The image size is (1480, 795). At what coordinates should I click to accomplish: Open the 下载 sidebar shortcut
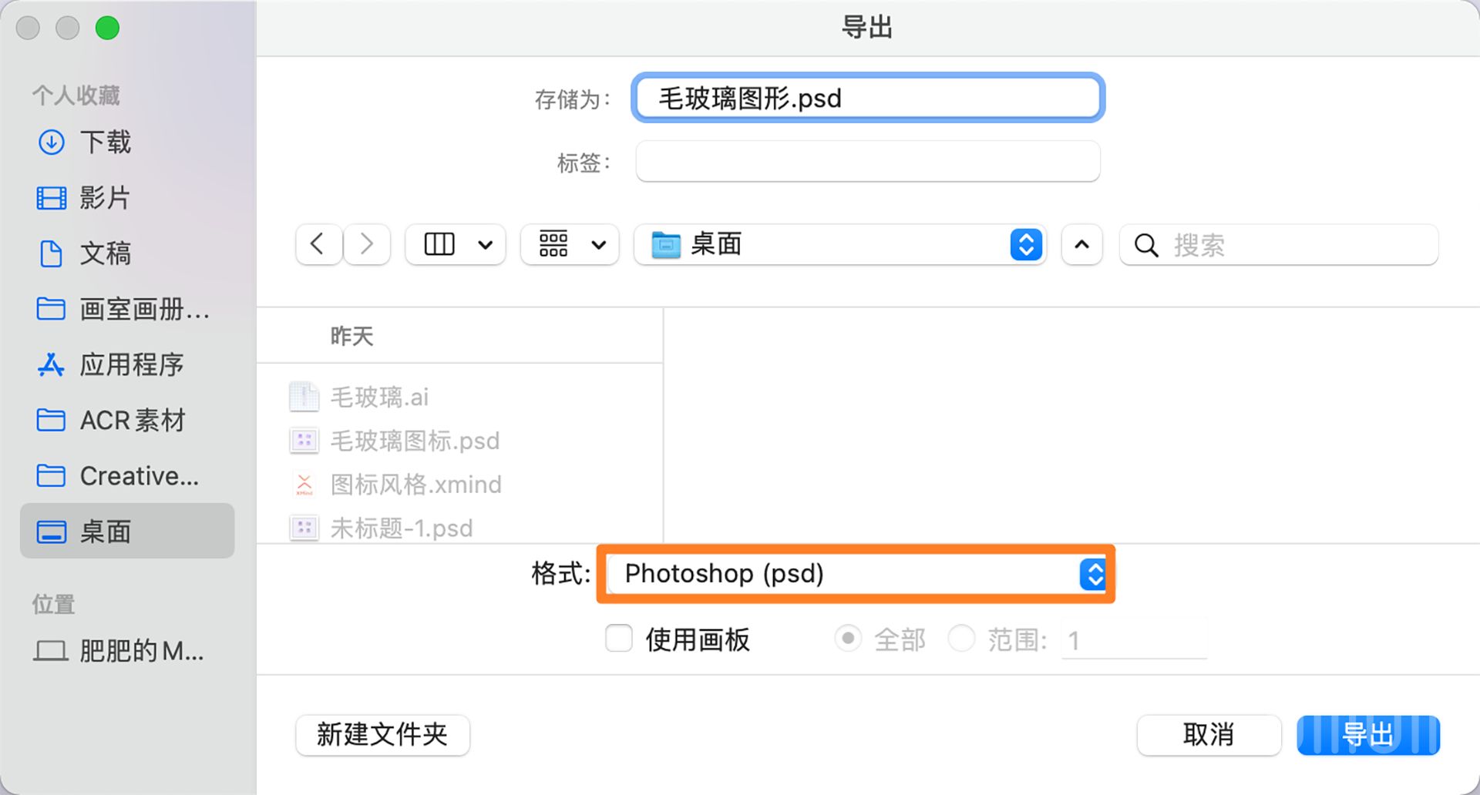tap(106, 142)
